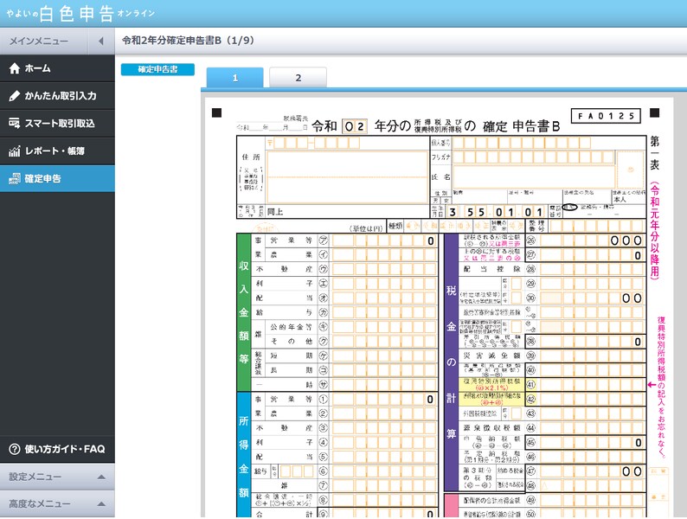Click 収入金額 利子 ㋓ amount field
This screenshot has height=519, width=687.
384,284
